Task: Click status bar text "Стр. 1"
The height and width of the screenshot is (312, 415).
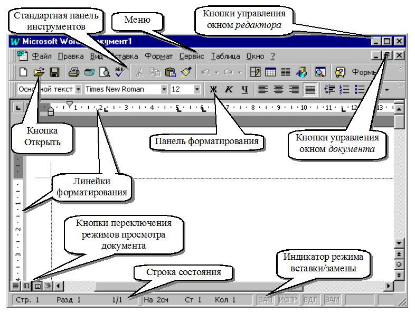Action: pyautogui.click(x=27, y=300)
